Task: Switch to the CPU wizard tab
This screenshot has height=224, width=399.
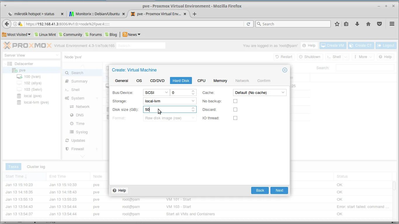Action: [201, 80]
